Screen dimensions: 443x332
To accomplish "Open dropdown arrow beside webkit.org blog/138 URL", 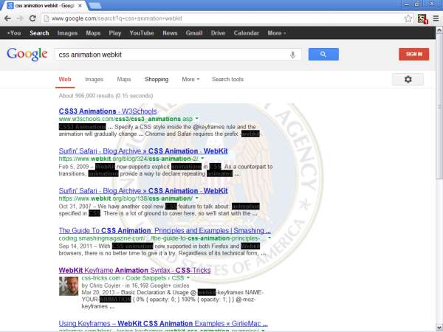I will point(196,198).
